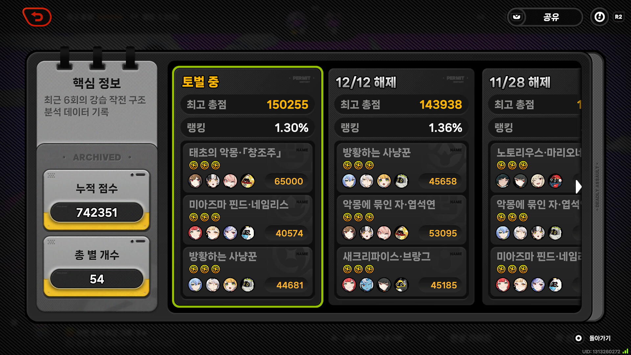Image resolution: width=631 pixels, height=355 pixels.
Task: Click the yellow hooded agent portrait, first team
Action: point(247,181)
